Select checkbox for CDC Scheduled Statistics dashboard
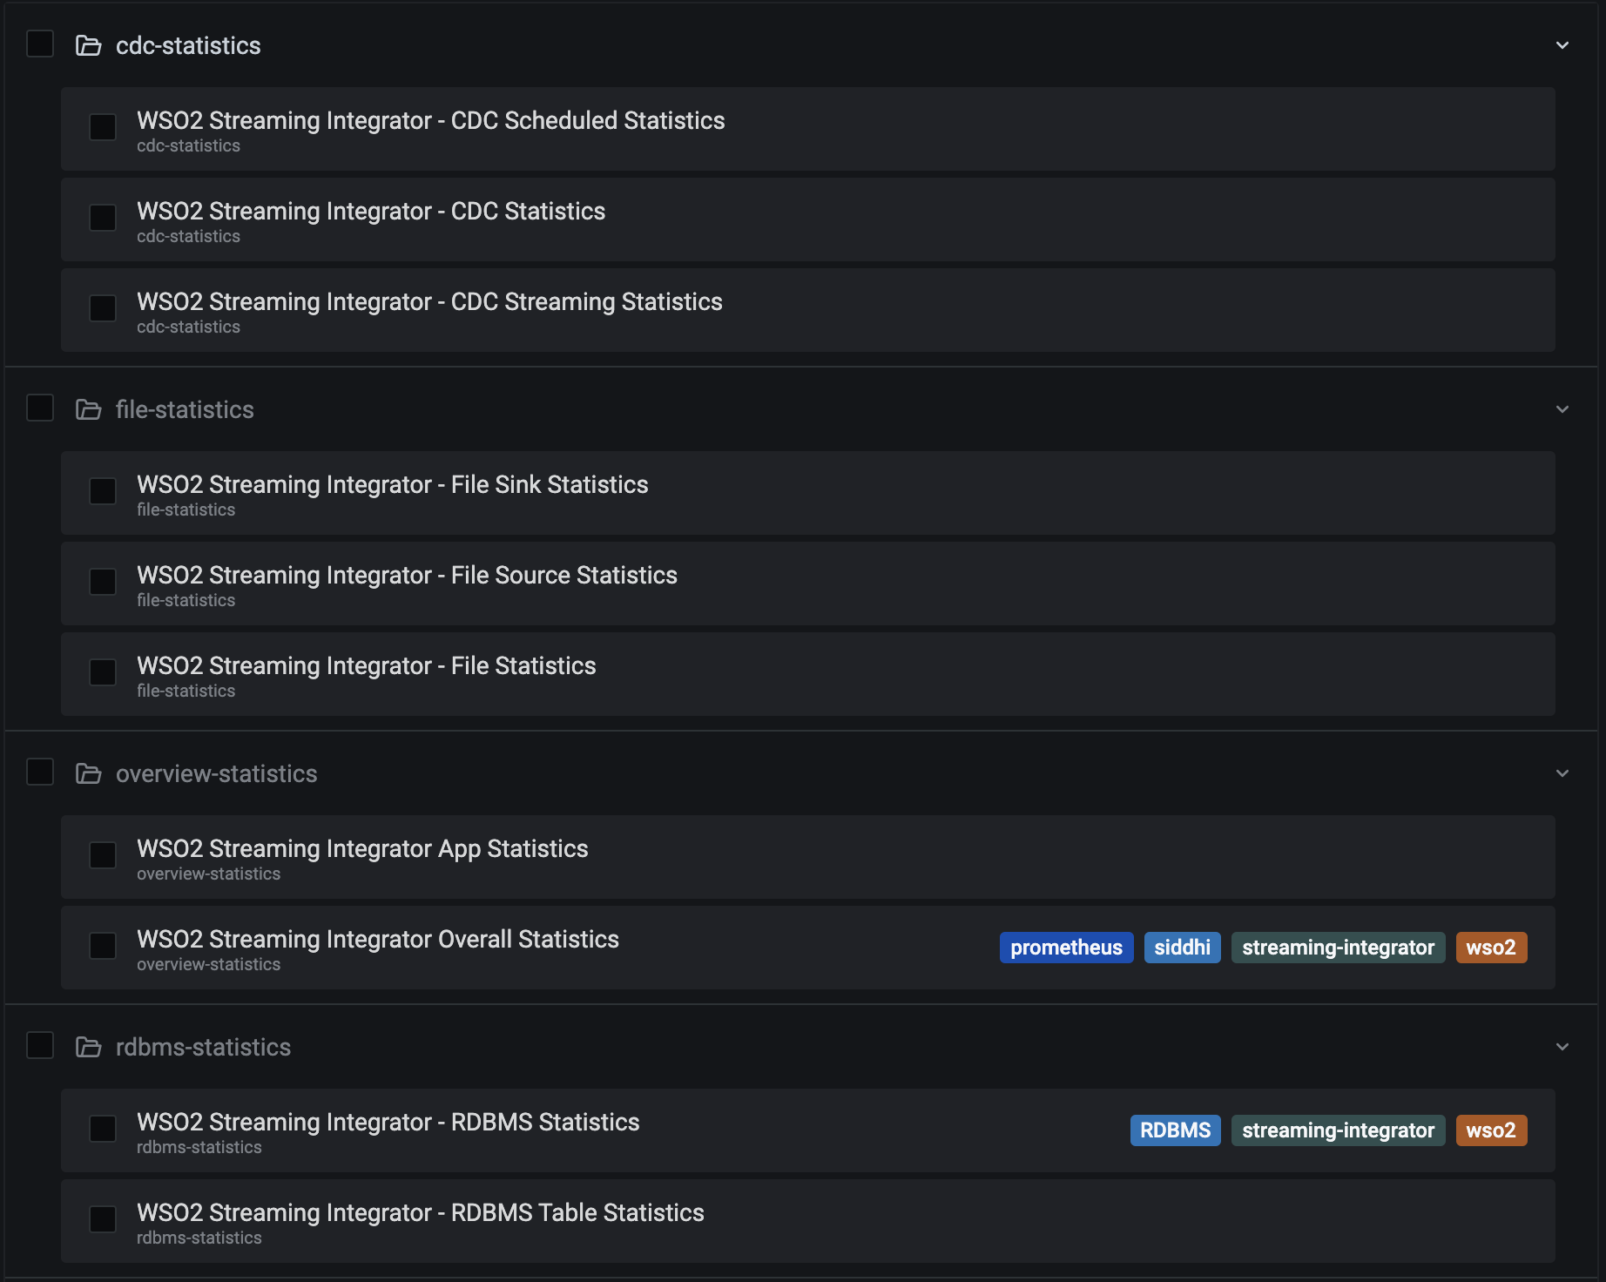Screen dimensions: 1606x1282 pyautogui.click(x=103, y=127)
